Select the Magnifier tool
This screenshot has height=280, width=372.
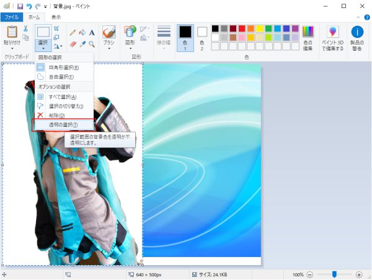[x=92, y=44]
